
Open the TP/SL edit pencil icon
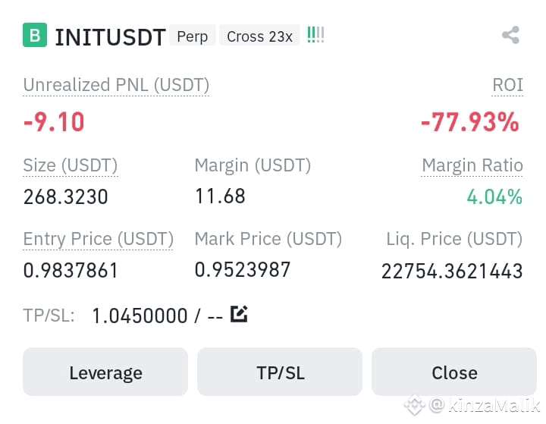[239, 314]
